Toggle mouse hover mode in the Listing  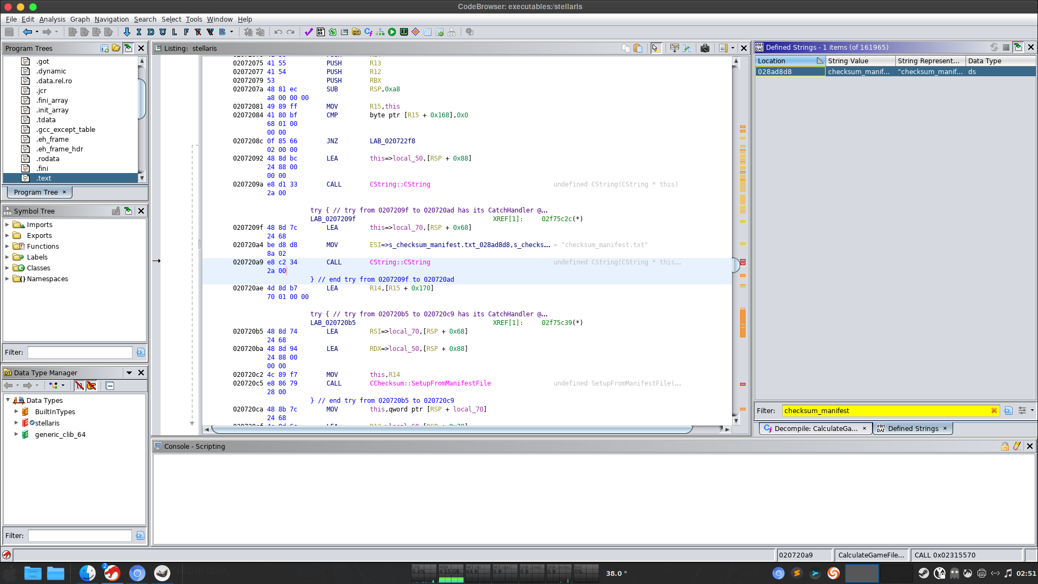(655, 48)
